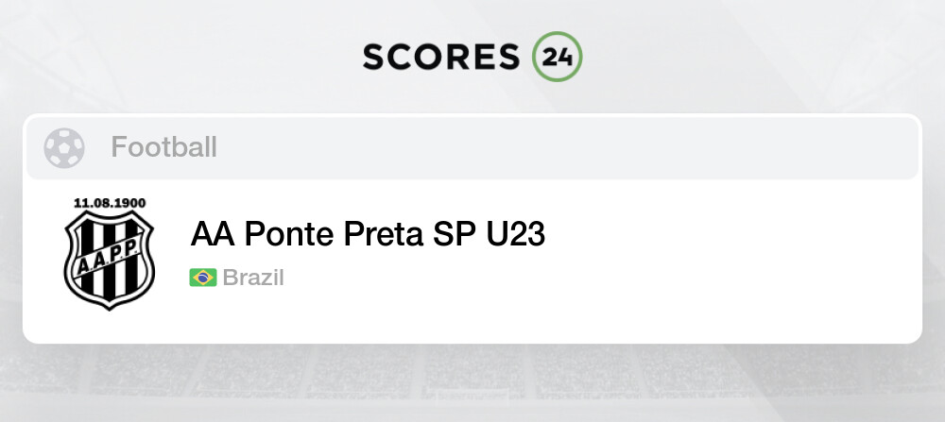Click the digits inside the green circle
Screen dimensions: 945x422
click(557, 57)
